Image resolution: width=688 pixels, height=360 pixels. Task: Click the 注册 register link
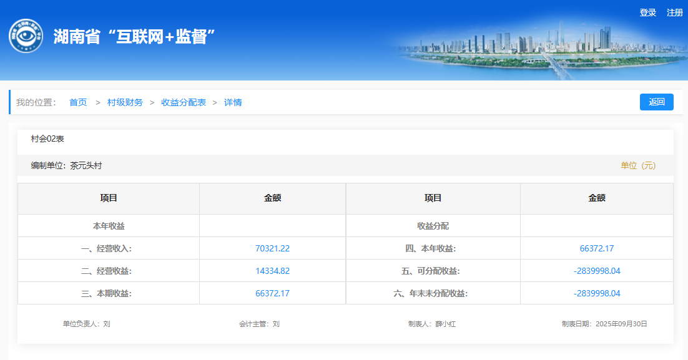click(675, 12)
